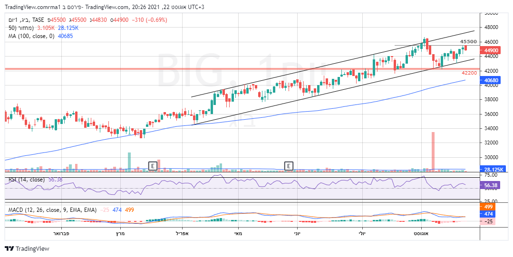The height and width of the screenshot is (257, 513).
Task: Select the orange 499 MACD signal label
Action: click(x=487, y=207)
